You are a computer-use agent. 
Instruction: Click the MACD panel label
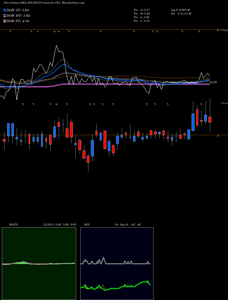coord(14,225)
